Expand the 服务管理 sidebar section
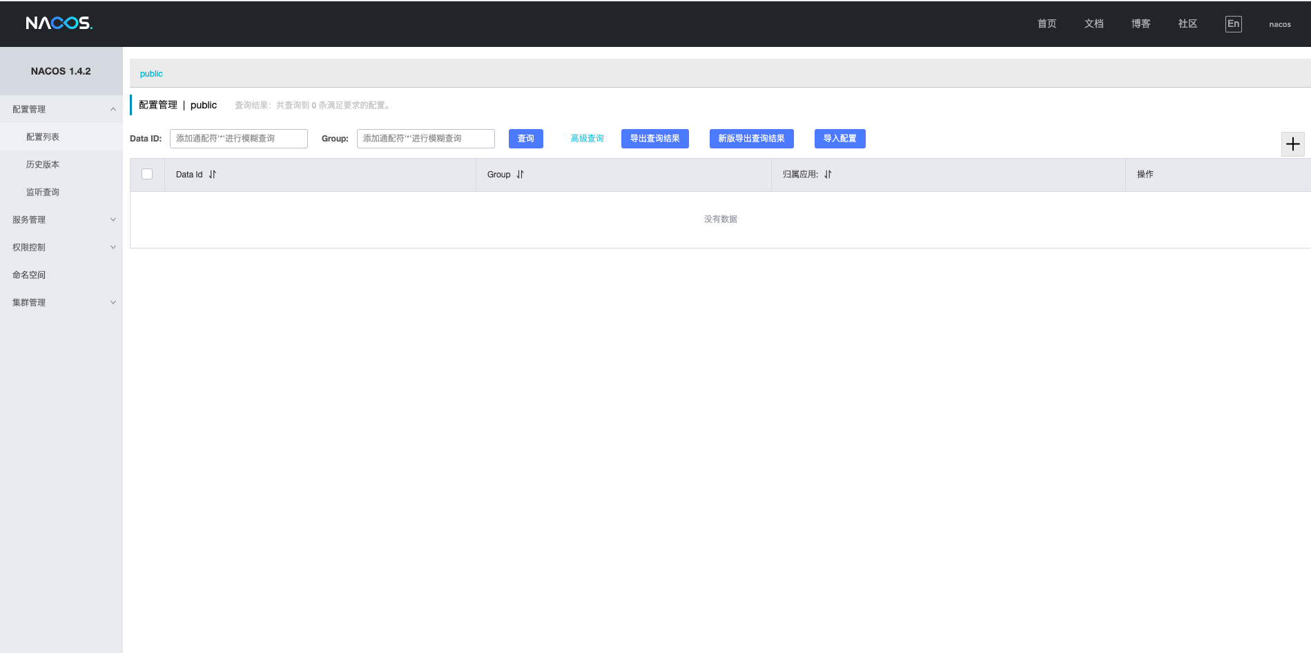 61,220
